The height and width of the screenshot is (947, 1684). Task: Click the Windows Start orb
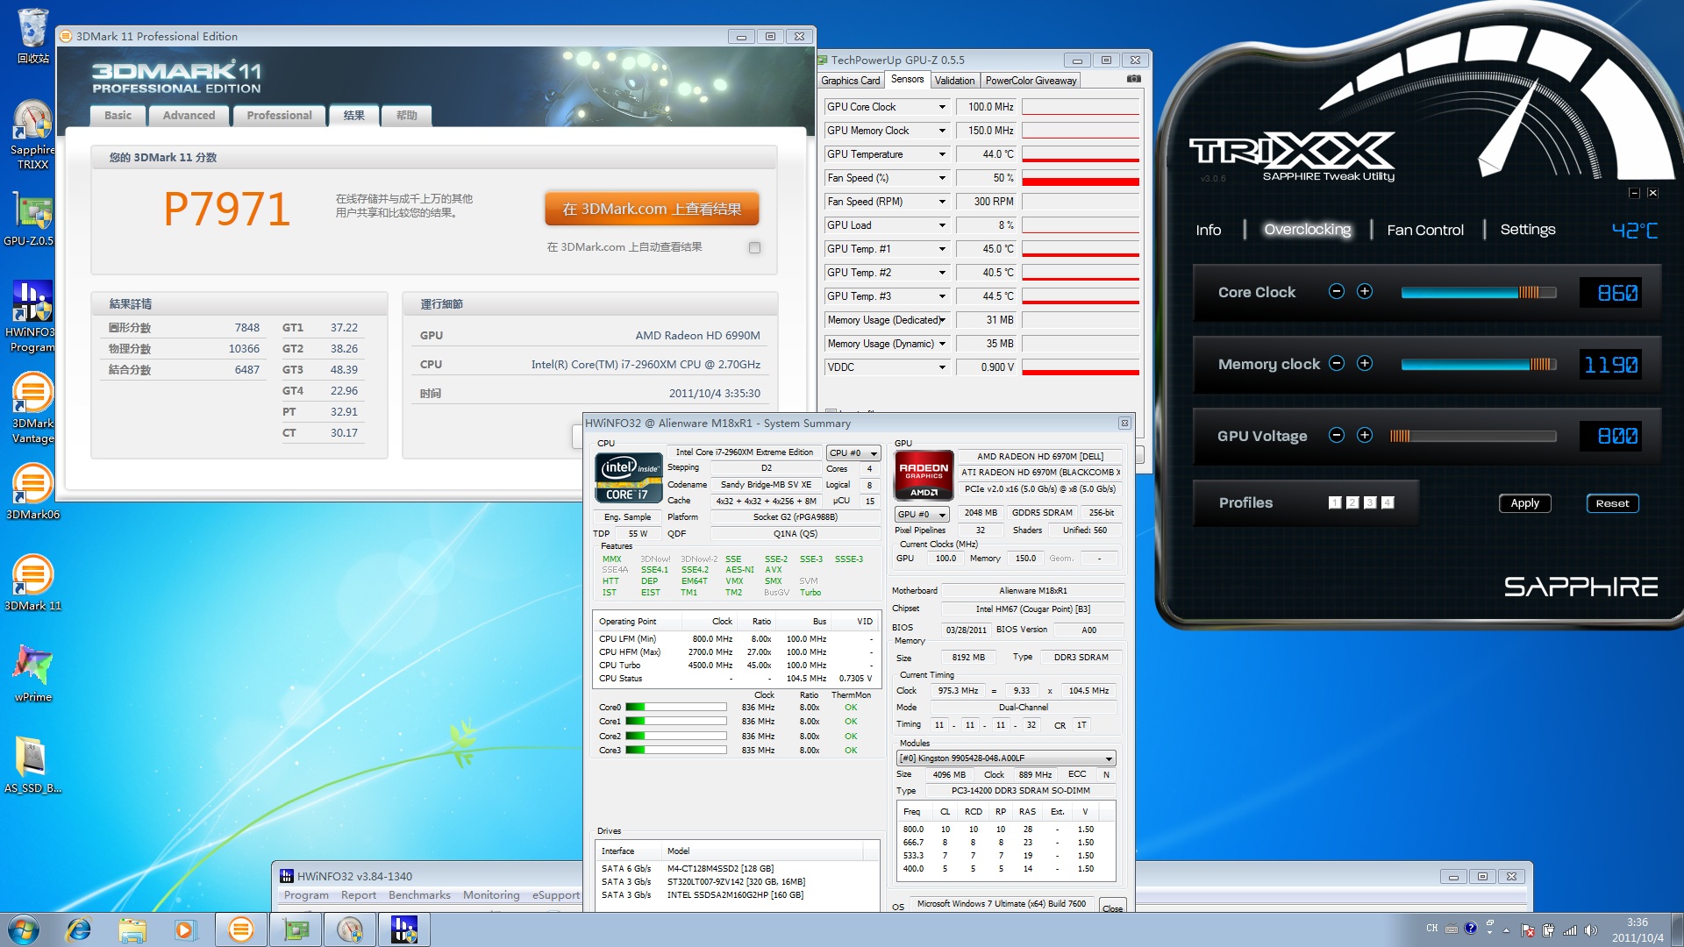24,929
